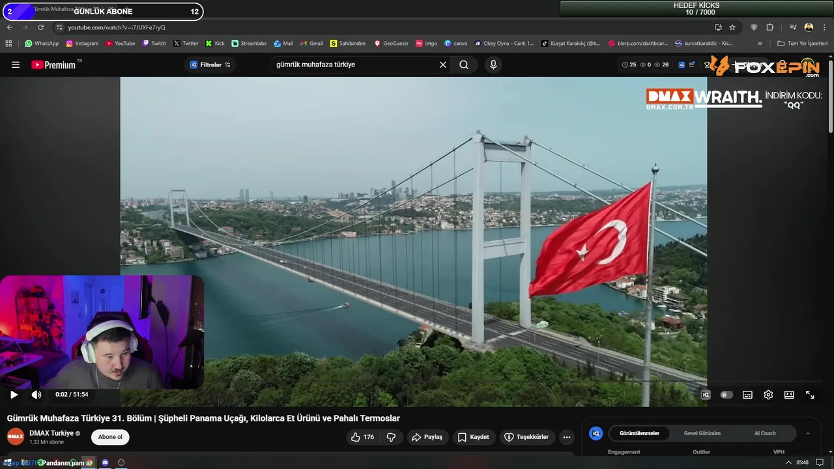Run search with the magnifier button
Image resolution: width=834 pixels, height=469 pixels.
coord(464,64)
